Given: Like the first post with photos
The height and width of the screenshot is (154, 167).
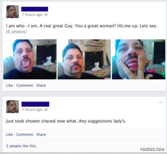Looking at the screenshot, I should pyautogui.click(x=9, y=85).
